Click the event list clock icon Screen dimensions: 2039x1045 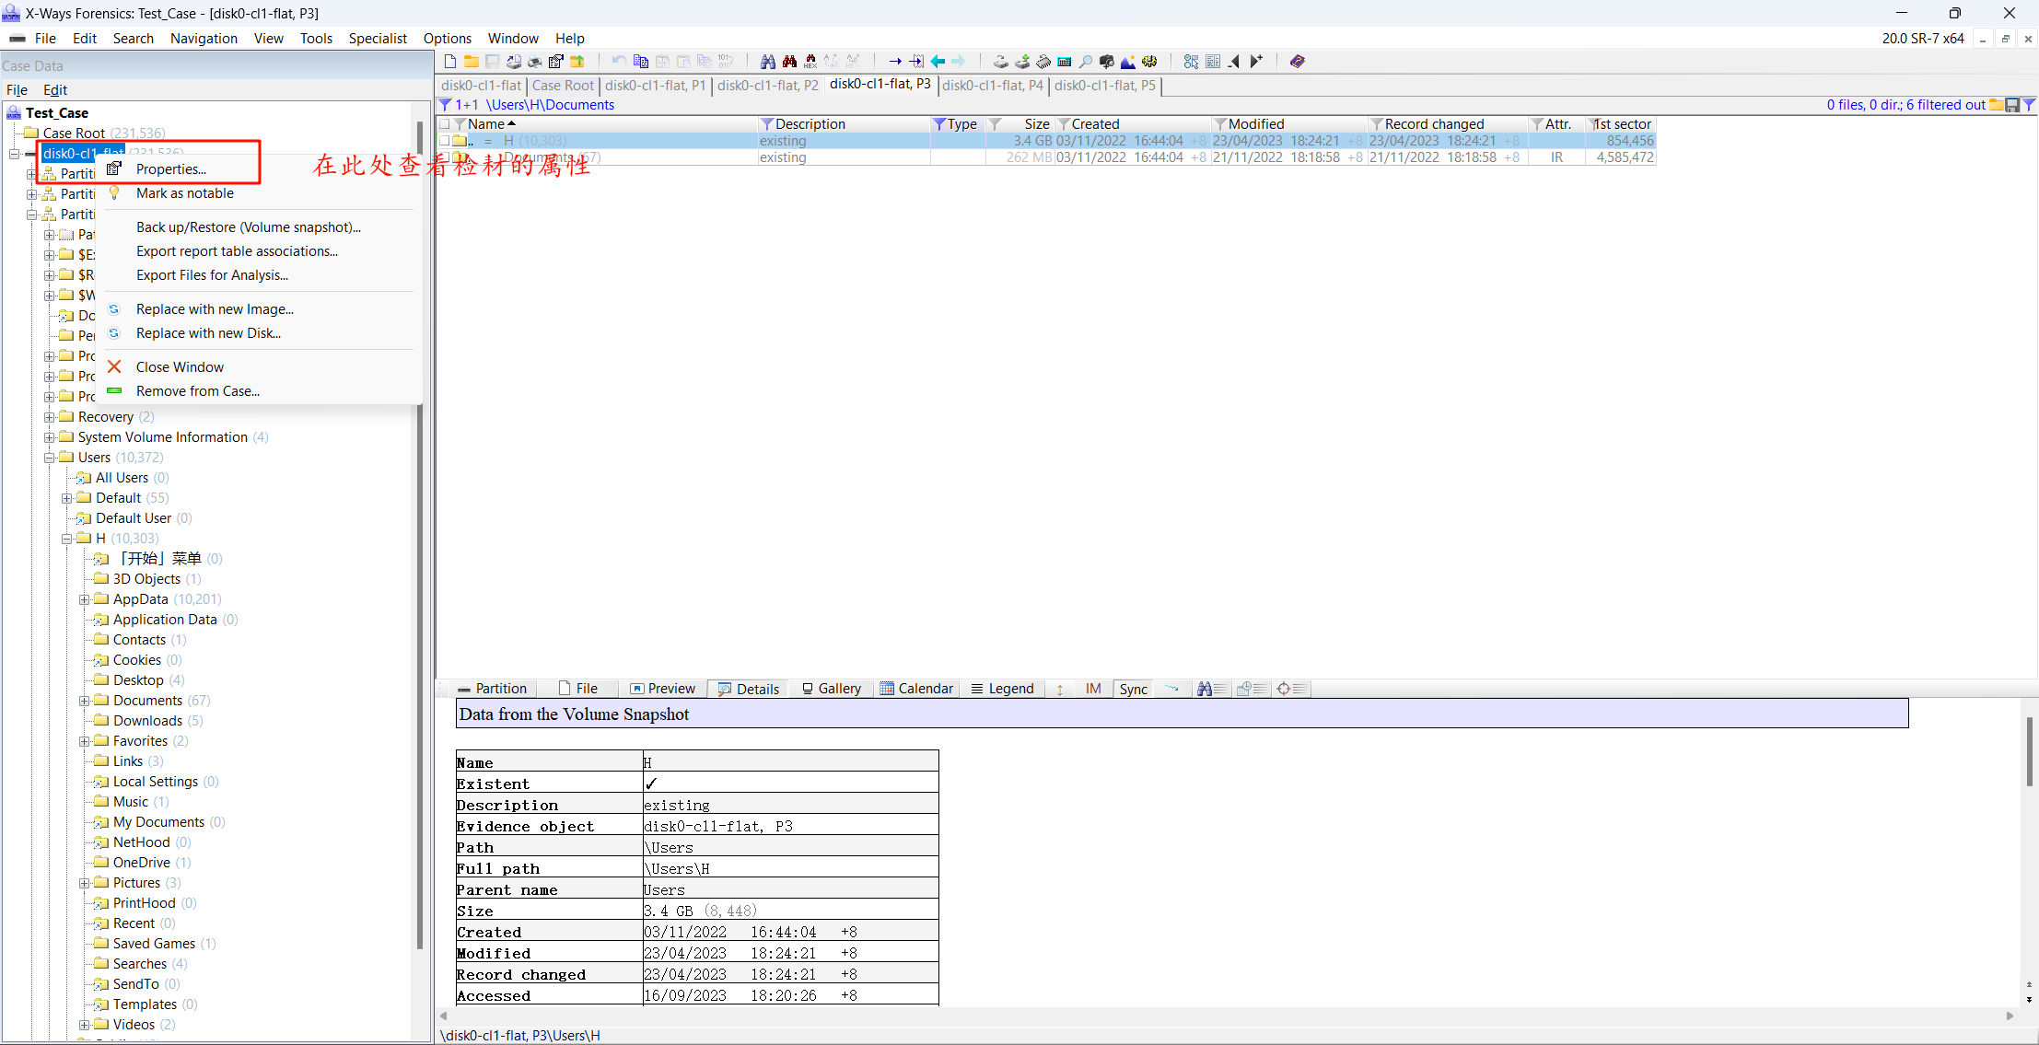click(x=1253, y=689)
